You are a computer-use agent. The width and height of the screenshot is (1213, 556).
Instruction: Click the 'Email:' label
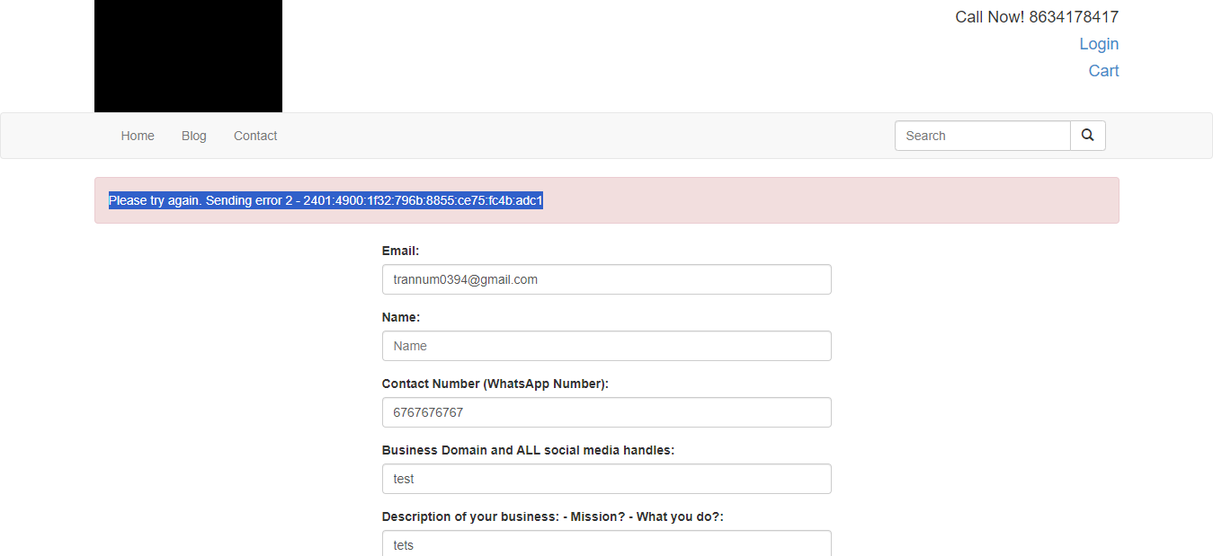click(x=400, y=251)
